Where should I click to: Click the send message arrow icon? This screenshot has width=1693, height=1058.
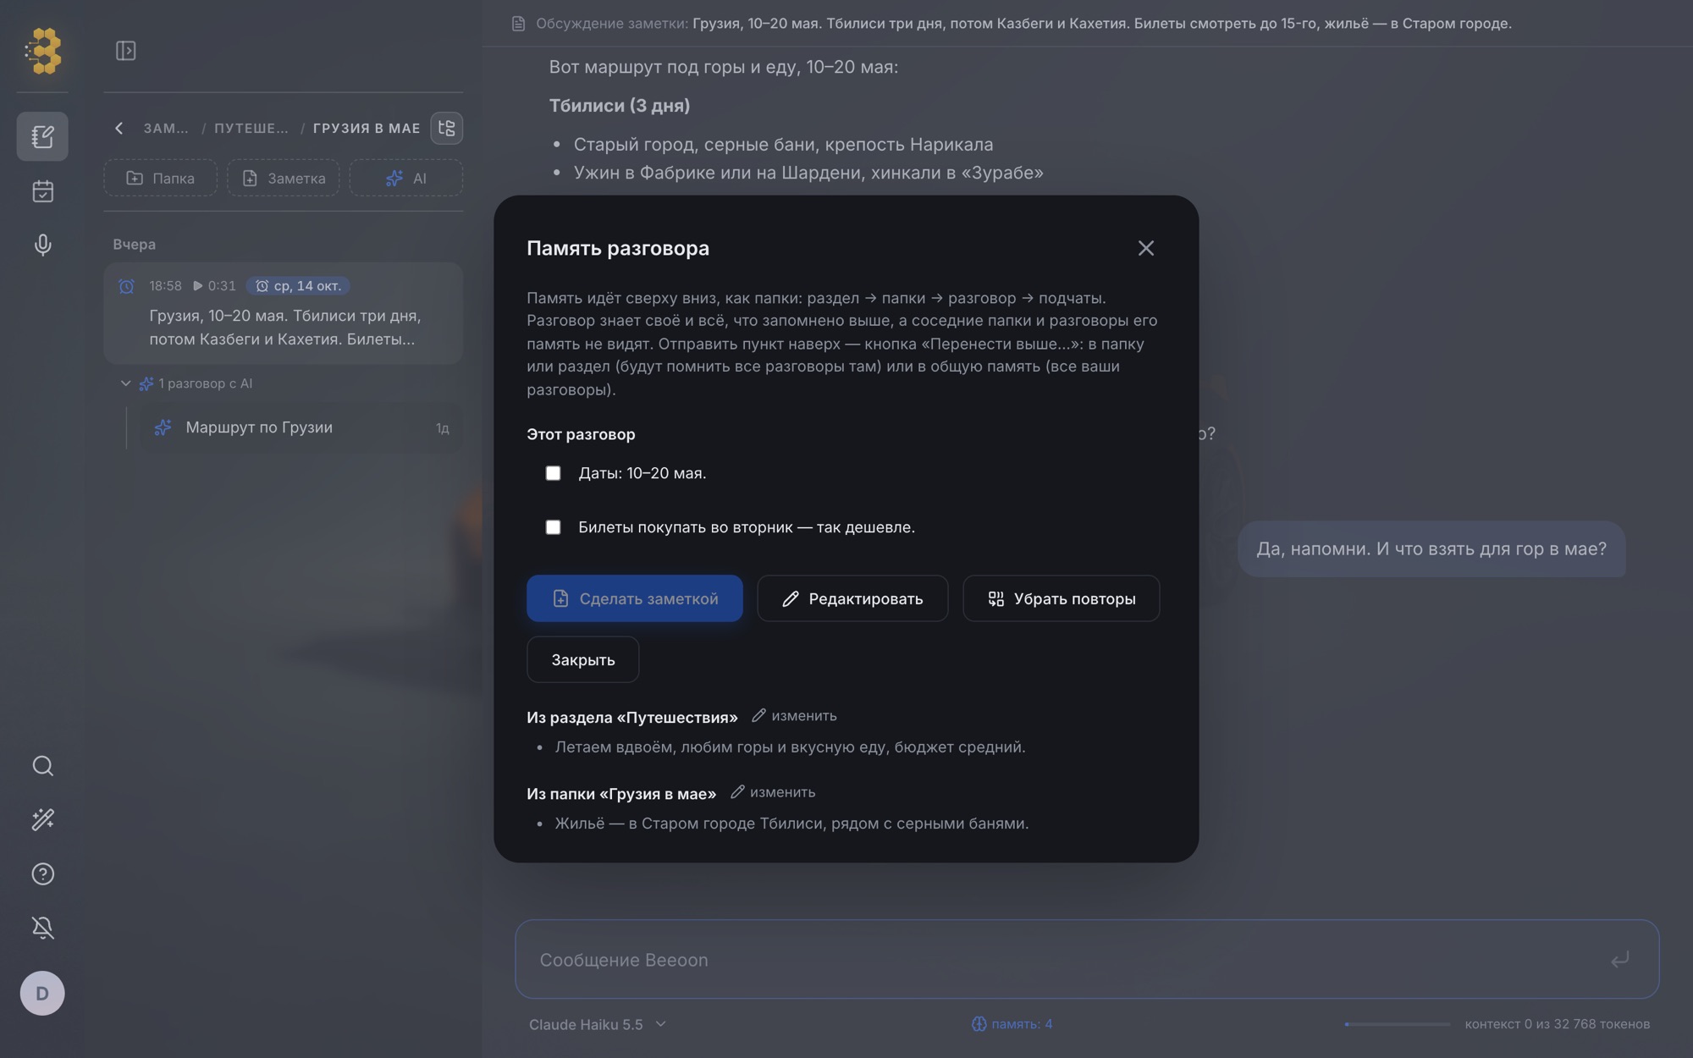pyautogui.click(x=1619, y=959)
